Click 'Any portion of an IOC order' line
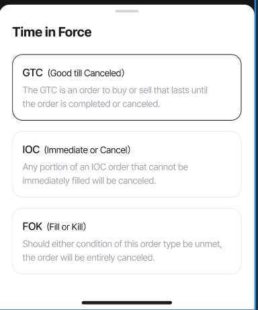Image resolution: width=258 pixels, height=310 pixels. (105, 167)
